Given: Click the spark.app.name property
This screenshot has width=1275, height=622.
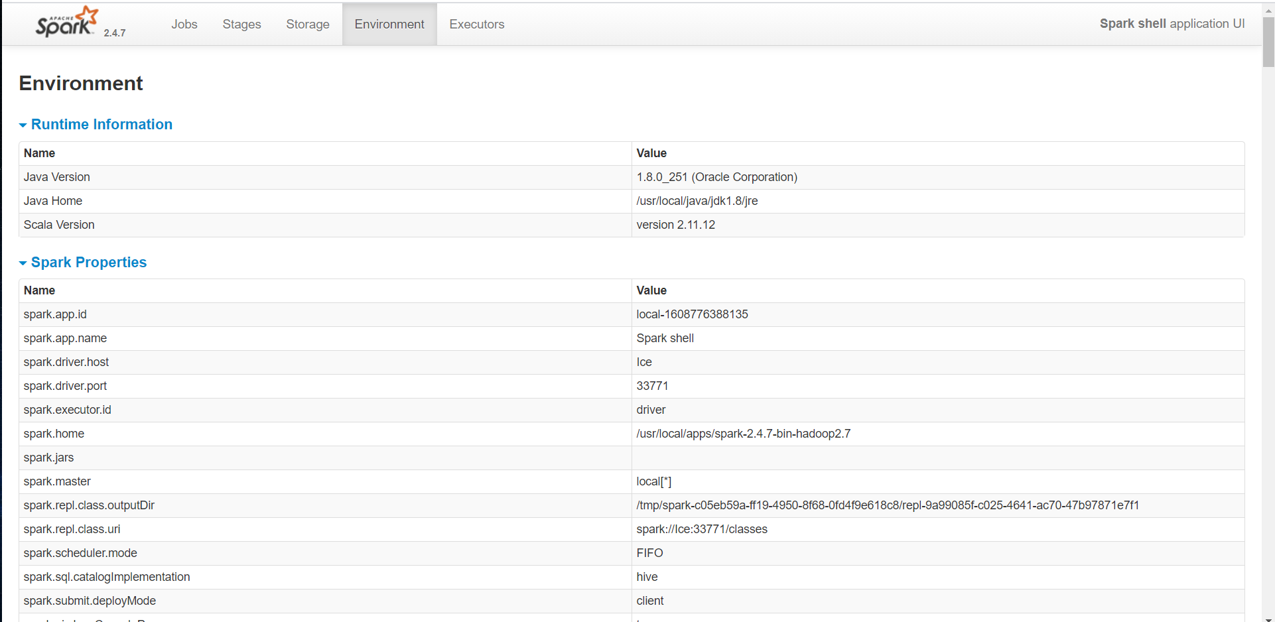Looking at the screenshot, I should point(65,338).
